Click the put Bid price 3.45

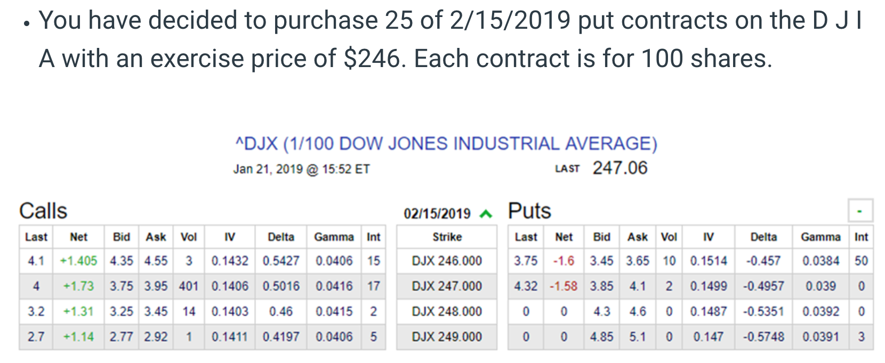[x=601, y=261]
